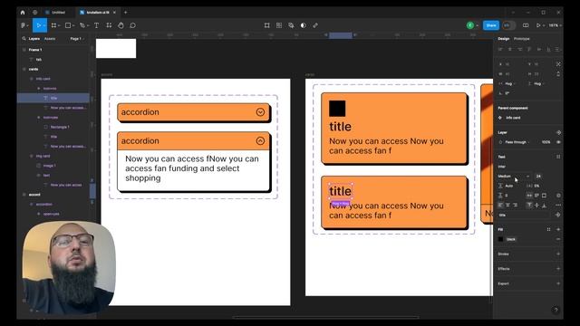Toggle layer visibility eye icon
This screenshot has width=580, height=326.
coord(558,142)
